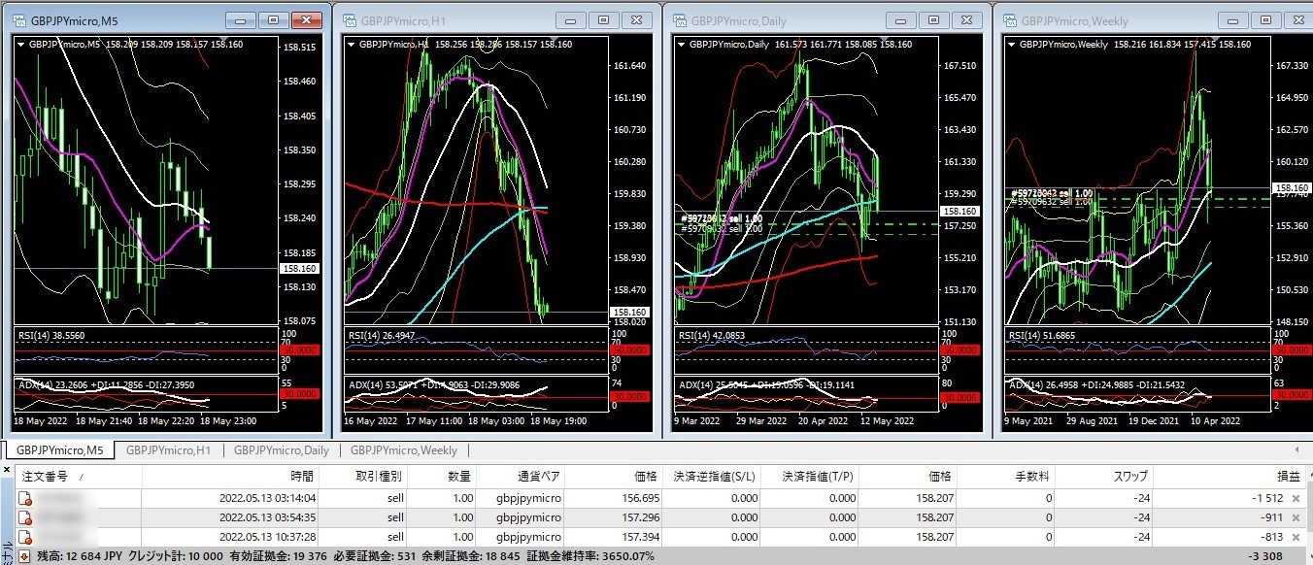Switch to the GBPJPYmicro,Daily chart tab
Image resolution: width=1313 pixels, height=565 pixels.
pos(281,450)
